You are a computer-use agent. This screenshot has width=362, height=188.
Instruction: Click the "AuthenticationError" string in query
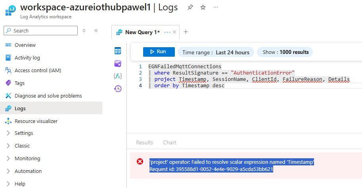point(262,73)
